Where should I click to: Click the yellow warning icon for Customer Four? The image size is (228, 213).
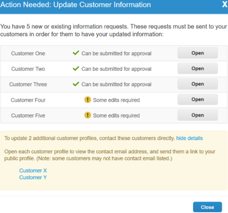88,100
